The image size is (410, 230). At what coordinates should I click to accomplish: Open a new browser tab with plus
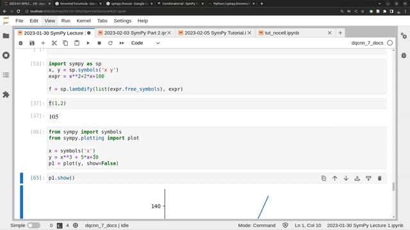pos(262,4)
